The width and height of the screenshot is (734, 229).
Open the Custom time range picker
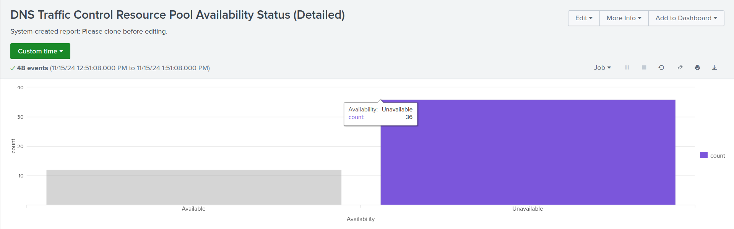pyautogui.click(x=40, y=51)
